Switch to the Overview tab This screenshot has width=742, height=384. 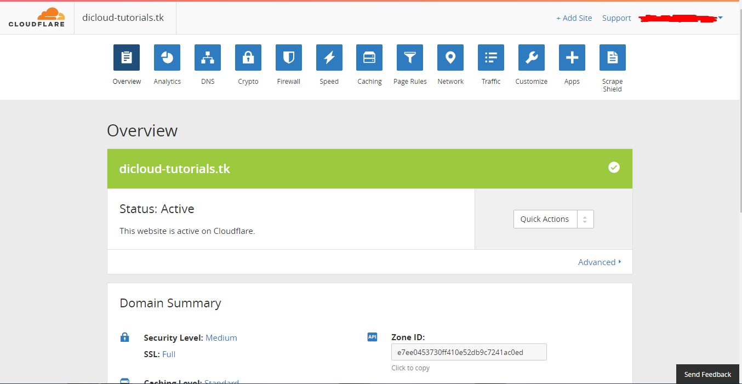(126, 57)
